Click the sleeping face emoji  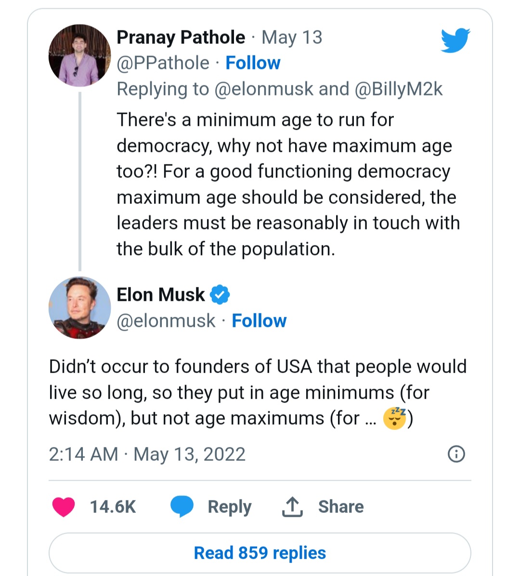[395, 418]
